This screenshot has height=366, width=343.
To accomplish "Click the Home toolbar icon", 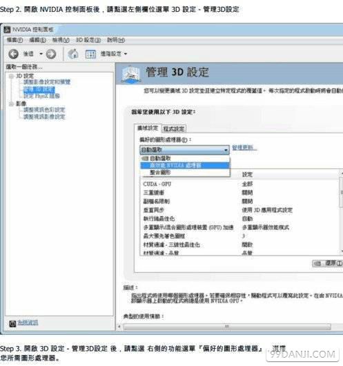I will coord(73,54).
